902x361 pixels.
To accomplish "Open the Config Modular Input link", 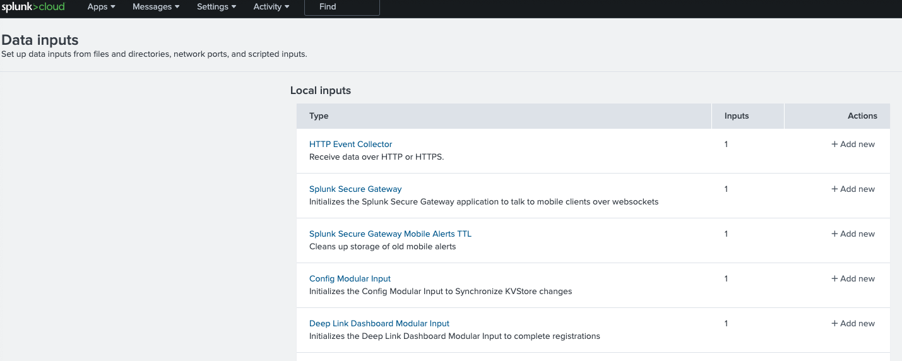I will click(350, 279).
